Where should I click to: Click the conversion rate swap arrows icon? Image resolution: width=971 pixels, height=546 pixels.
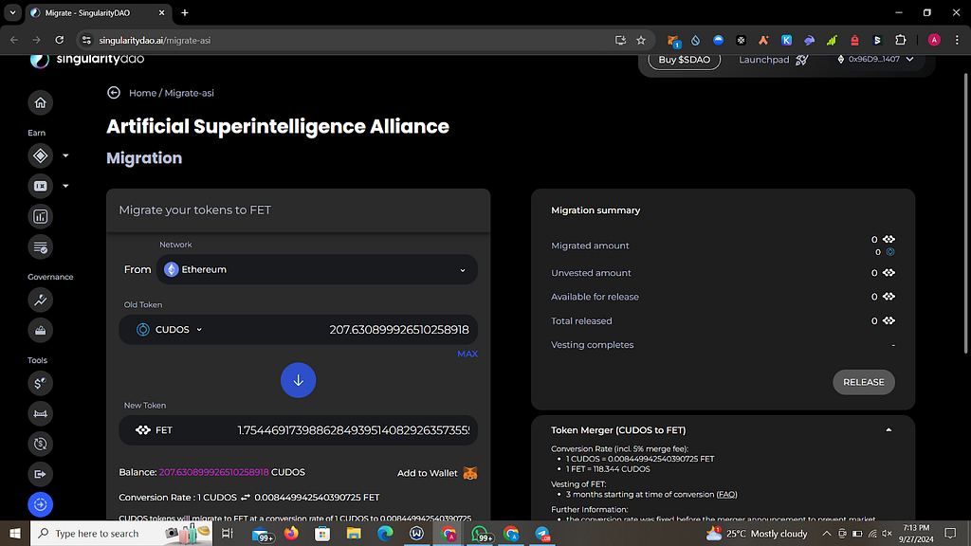246,498
